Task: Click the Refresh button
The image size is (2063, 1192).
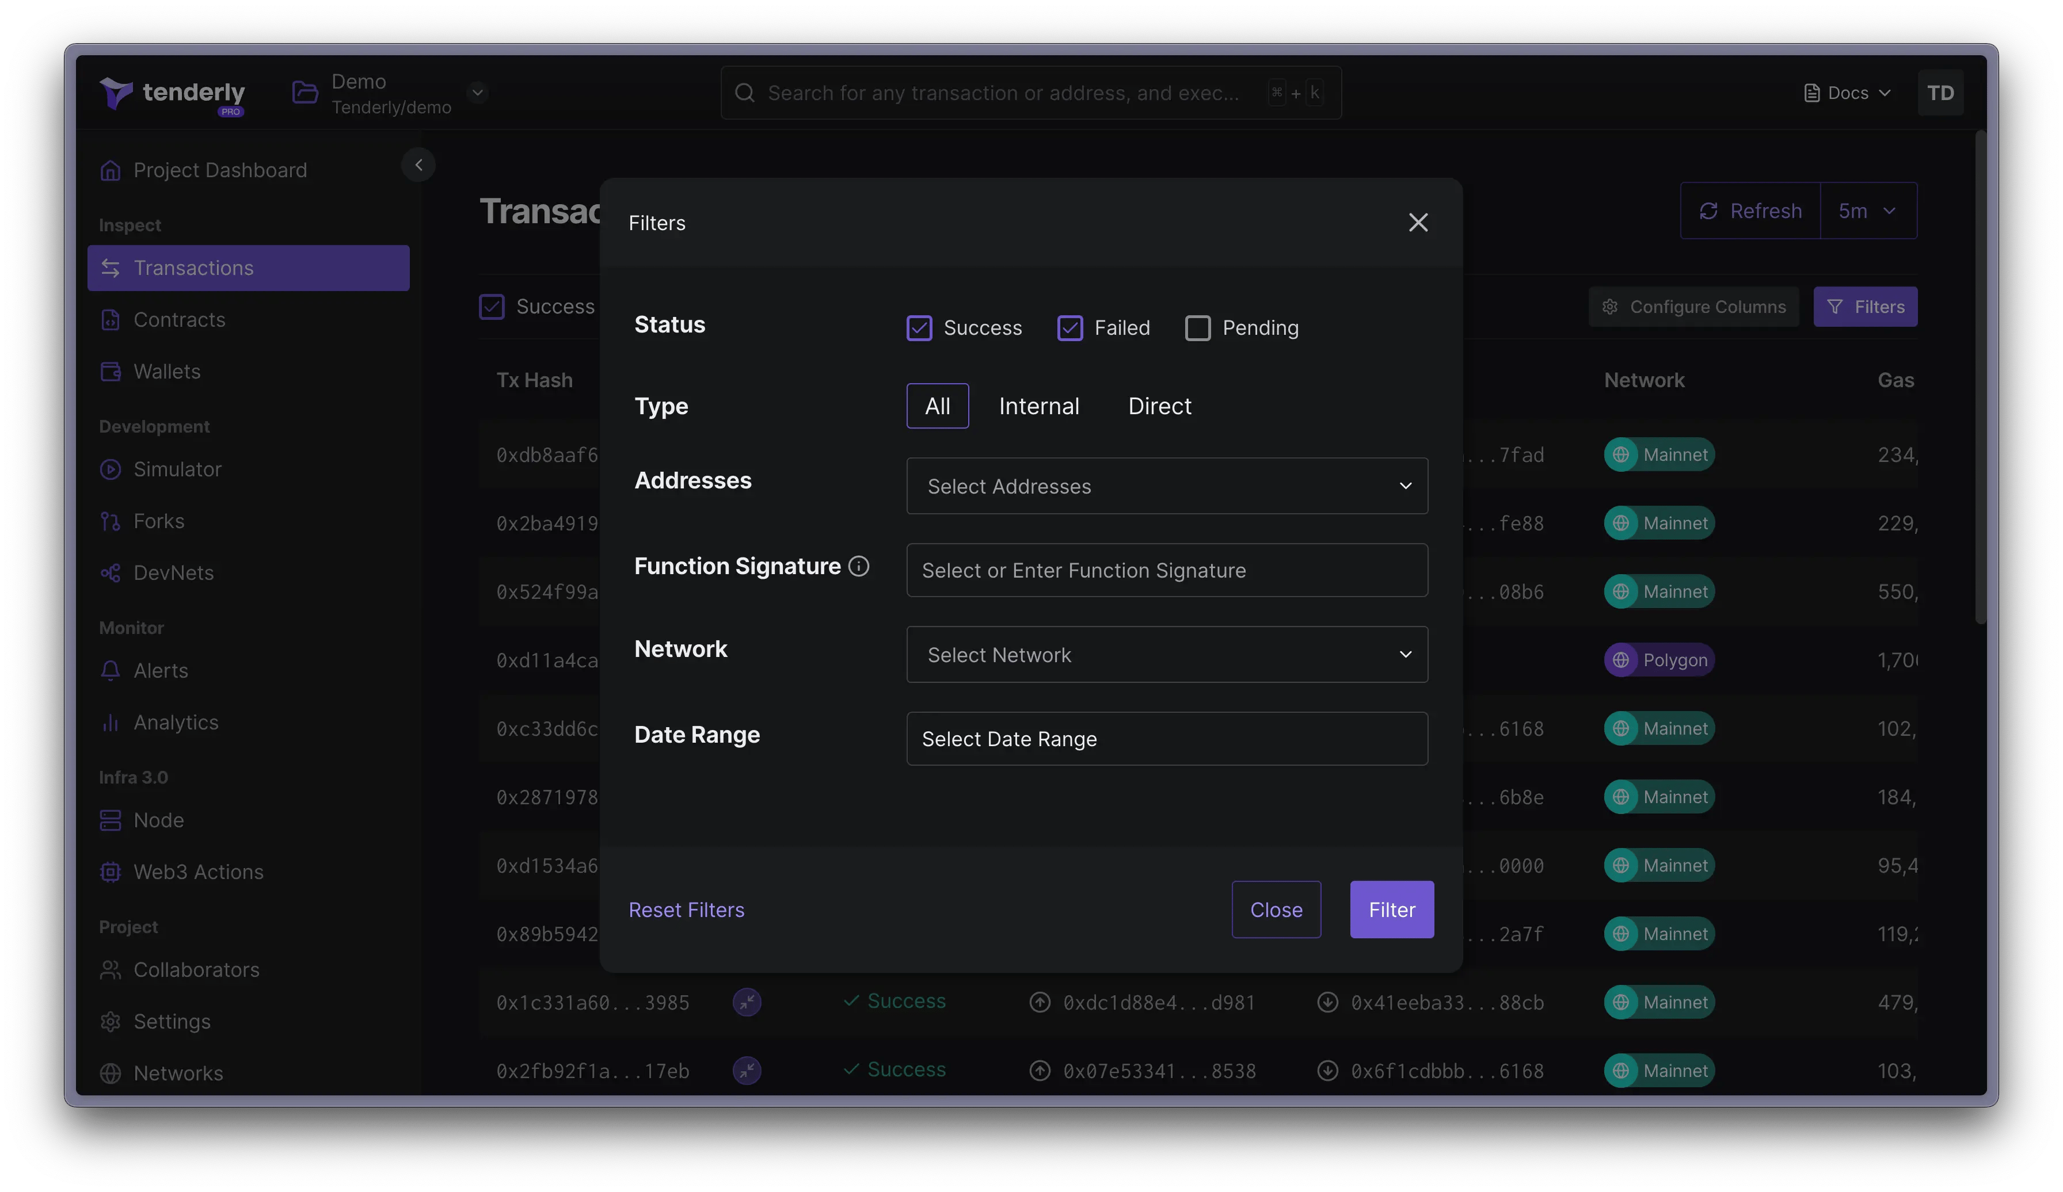Action: [1750, 211]
